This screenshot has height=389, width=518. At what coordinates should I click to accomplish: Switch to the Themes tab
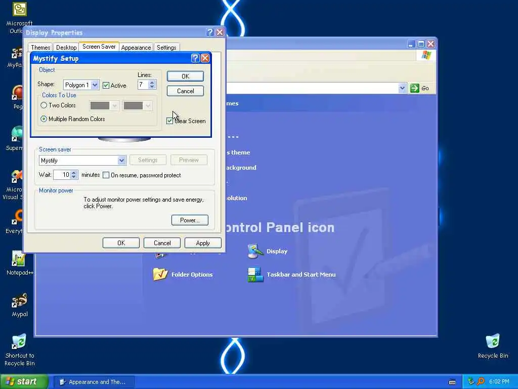(40, 47)
